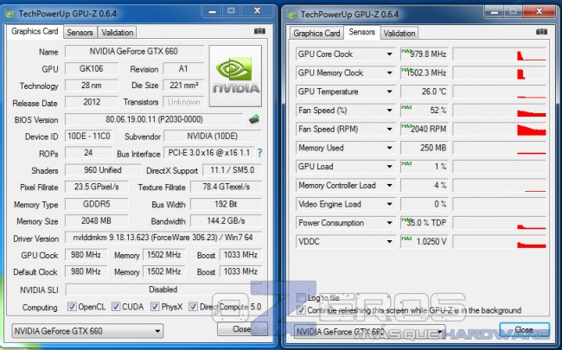Viewport: 562px width, 350px height.
Task: Minimize the left GPU-Z window
Action: 212,11
